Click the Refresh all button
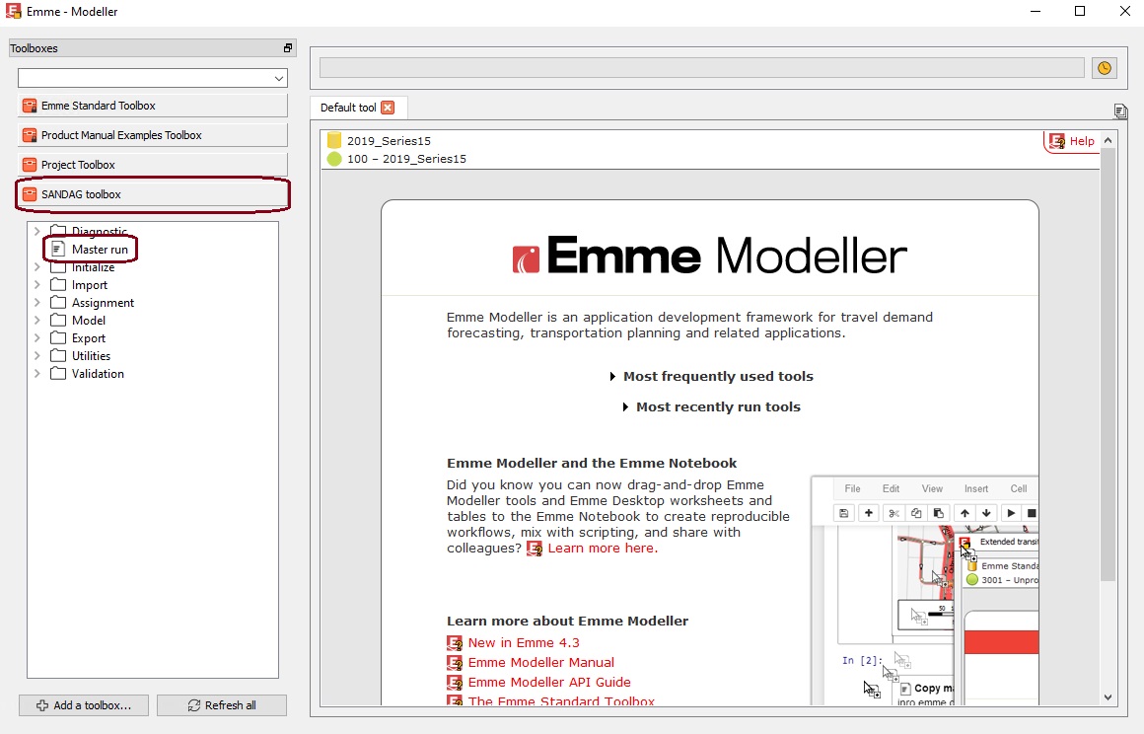 [x=222, y=705]
